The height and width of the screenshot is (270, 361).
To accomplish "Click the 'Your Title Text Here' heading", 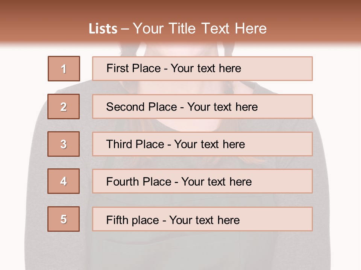I will pos(200,29).
